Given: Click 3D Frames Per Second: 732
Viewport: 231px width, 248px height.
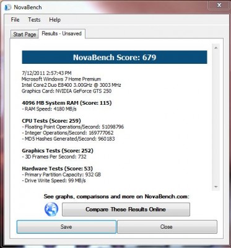Looking at the screenshot, I should 54,157.
